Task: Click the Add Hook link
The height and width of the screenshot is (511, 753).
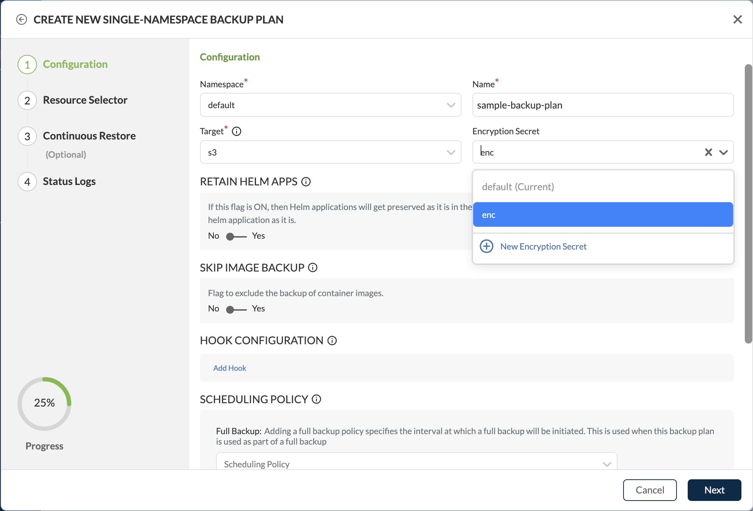Action: [x=230, y=368]
